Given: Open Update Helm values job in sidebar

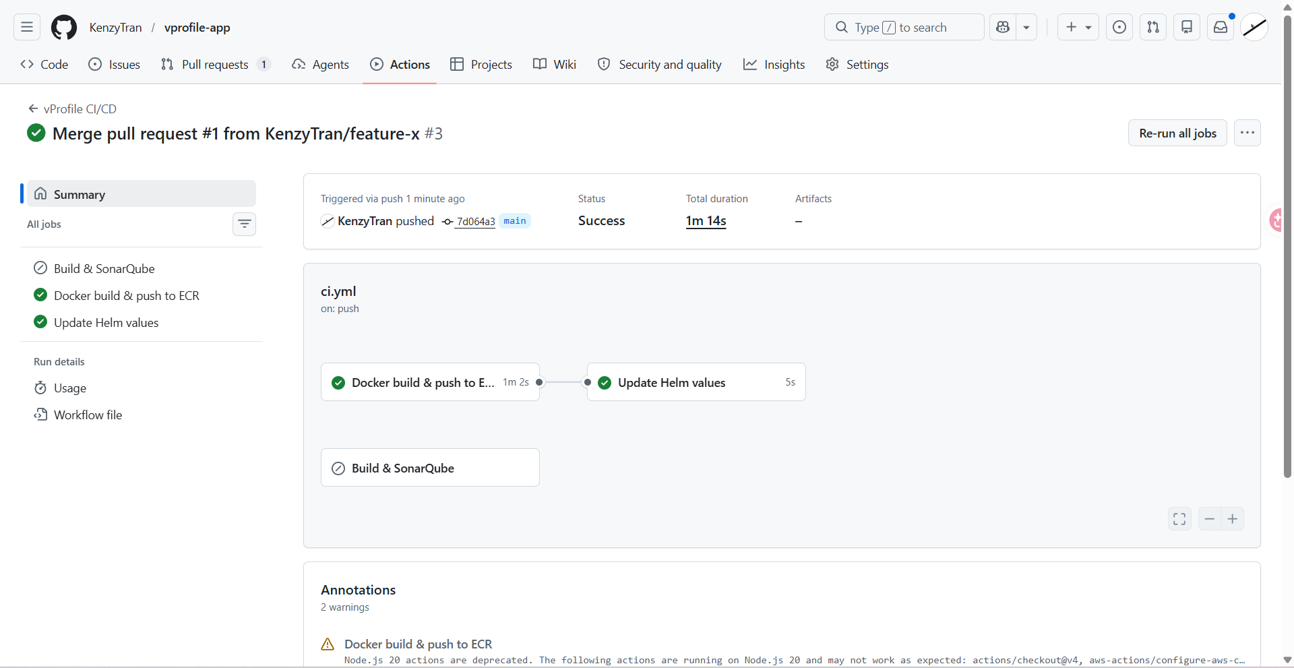Looking at the screenshot, I should point(142,322).
